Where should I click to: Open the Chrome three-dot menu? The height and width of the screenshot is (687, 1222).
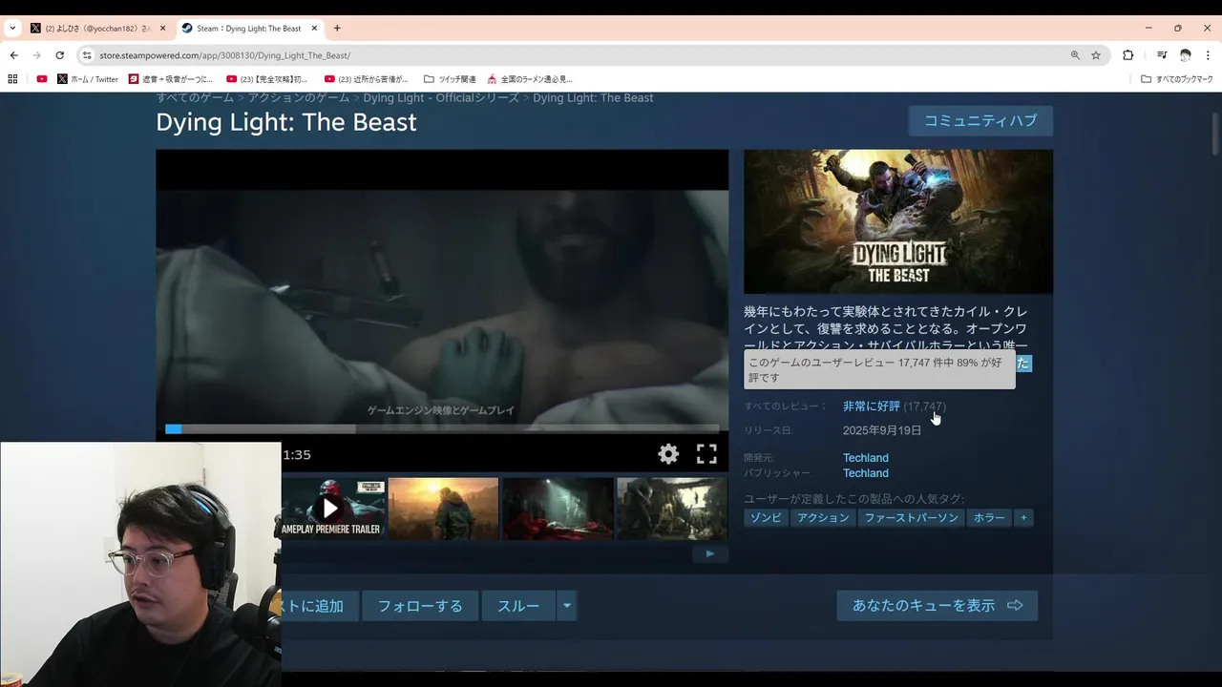tap(1208, 55)
